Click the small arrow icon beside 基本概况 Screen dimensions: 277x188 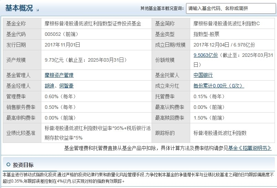point(38,10)
